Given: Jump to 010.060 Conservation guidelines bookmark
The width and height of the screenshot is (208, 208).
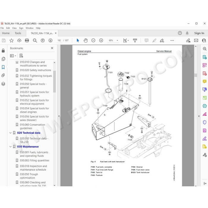Looking at the screenshot, I should [32, 126].
